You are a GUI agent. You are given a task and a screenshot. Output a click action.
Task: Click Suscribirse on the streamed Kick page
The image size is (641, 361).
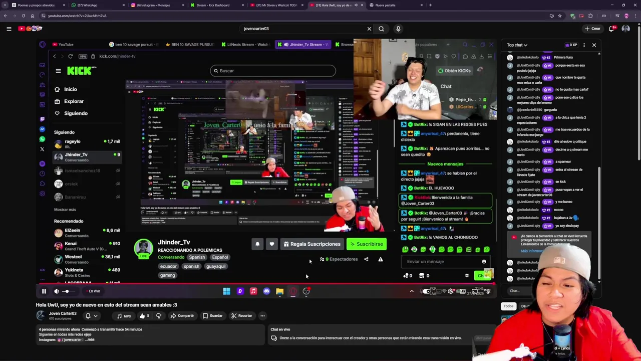click(x=366, y=244)
